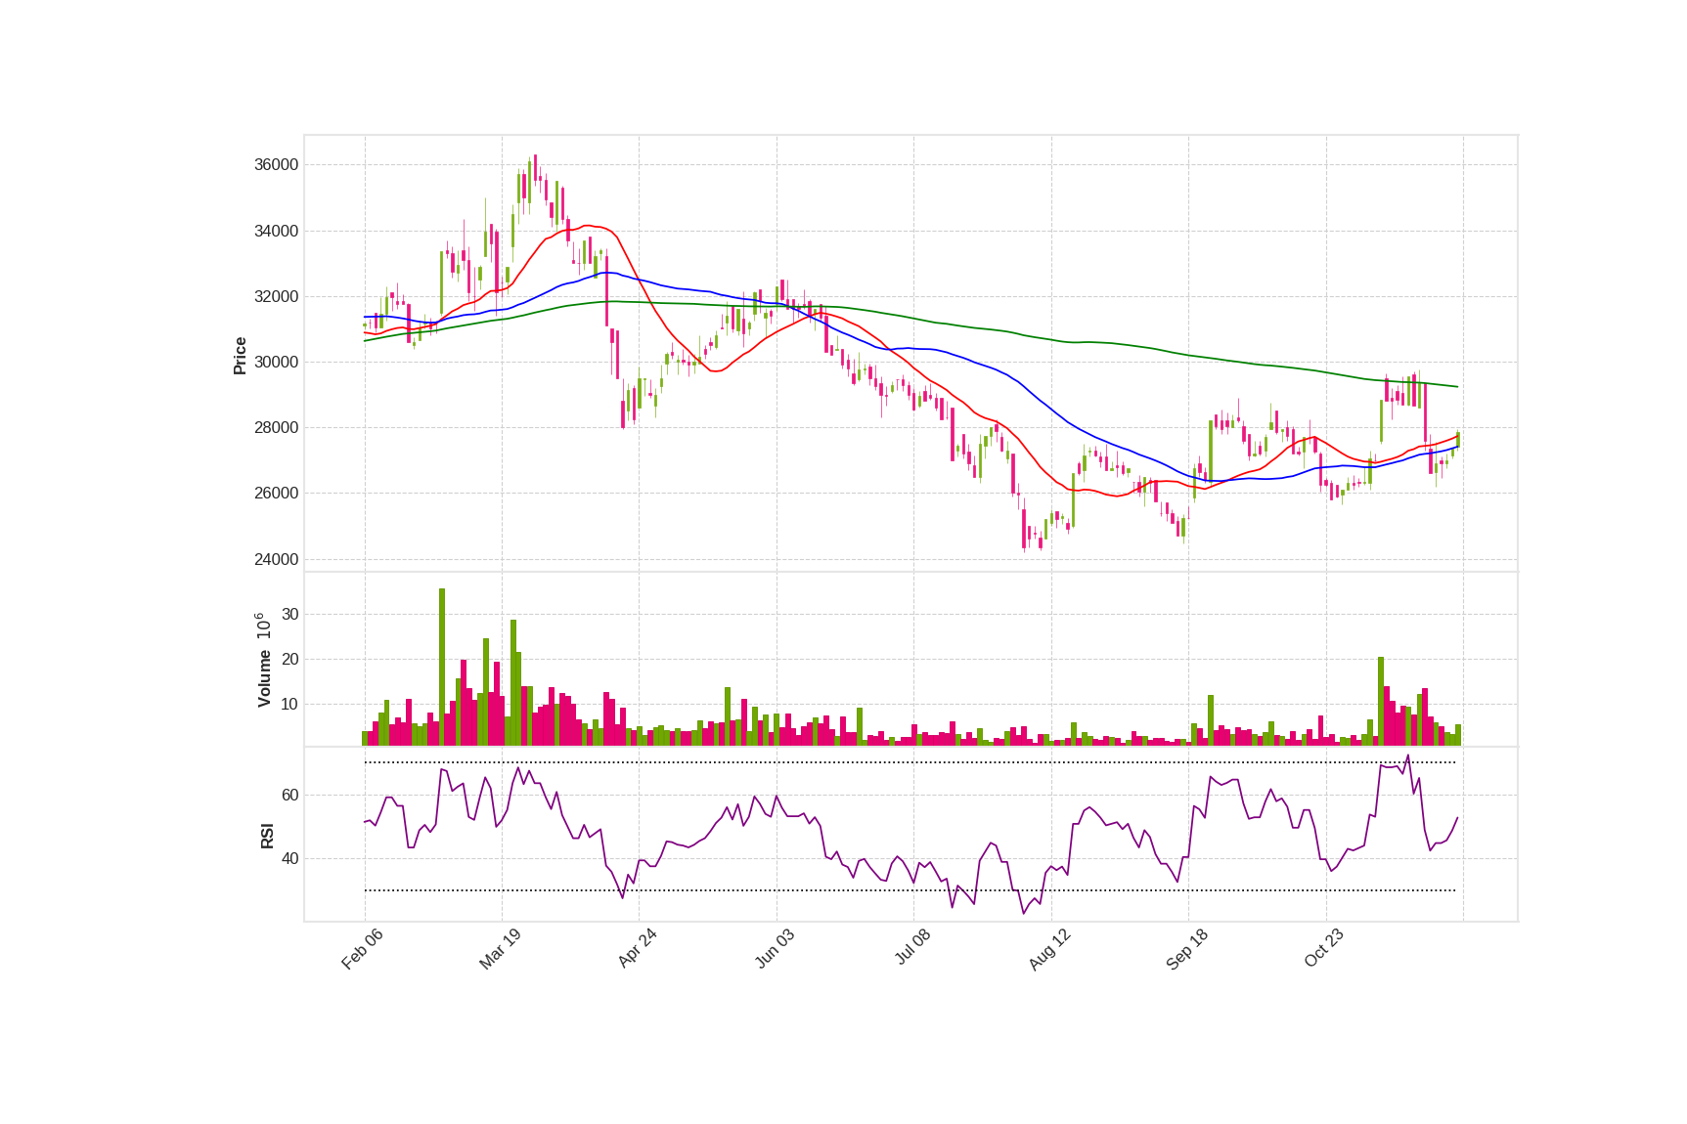Click the Aug 12 date label
This screenshot has height=1124, width=1687.
1049,949
